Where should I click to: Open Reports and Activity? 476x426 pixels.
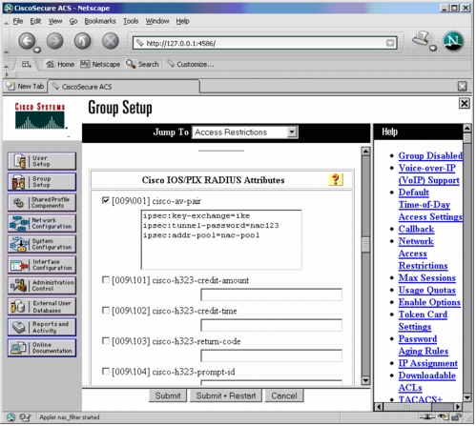[42, 327]
